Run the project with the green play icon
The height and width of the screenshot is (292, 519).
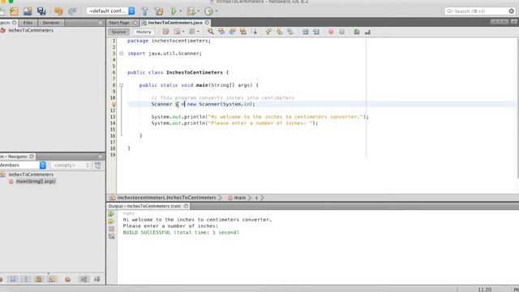[x=174, y=11]
